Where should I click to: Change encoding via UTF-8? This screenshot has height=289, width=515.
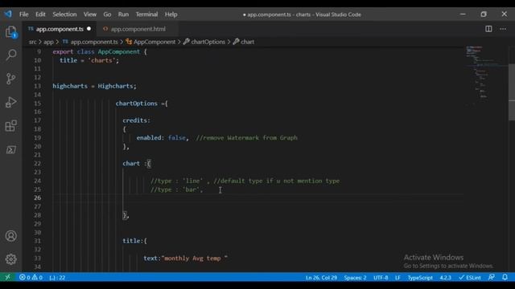click(381, 278)
